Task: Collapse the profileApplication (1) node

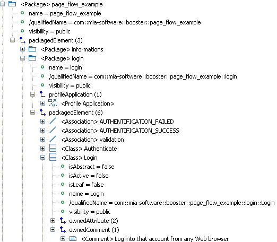Action: point(32,94)
